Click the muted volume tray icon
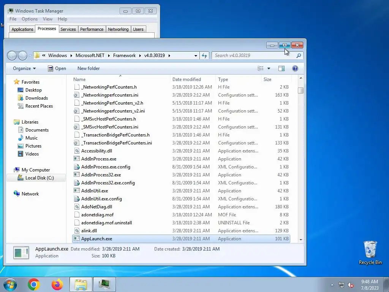 pyautogui.click(x=351, y=285)
